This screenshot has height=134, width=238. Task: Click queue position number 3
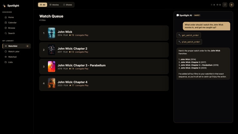coord(44,67)
